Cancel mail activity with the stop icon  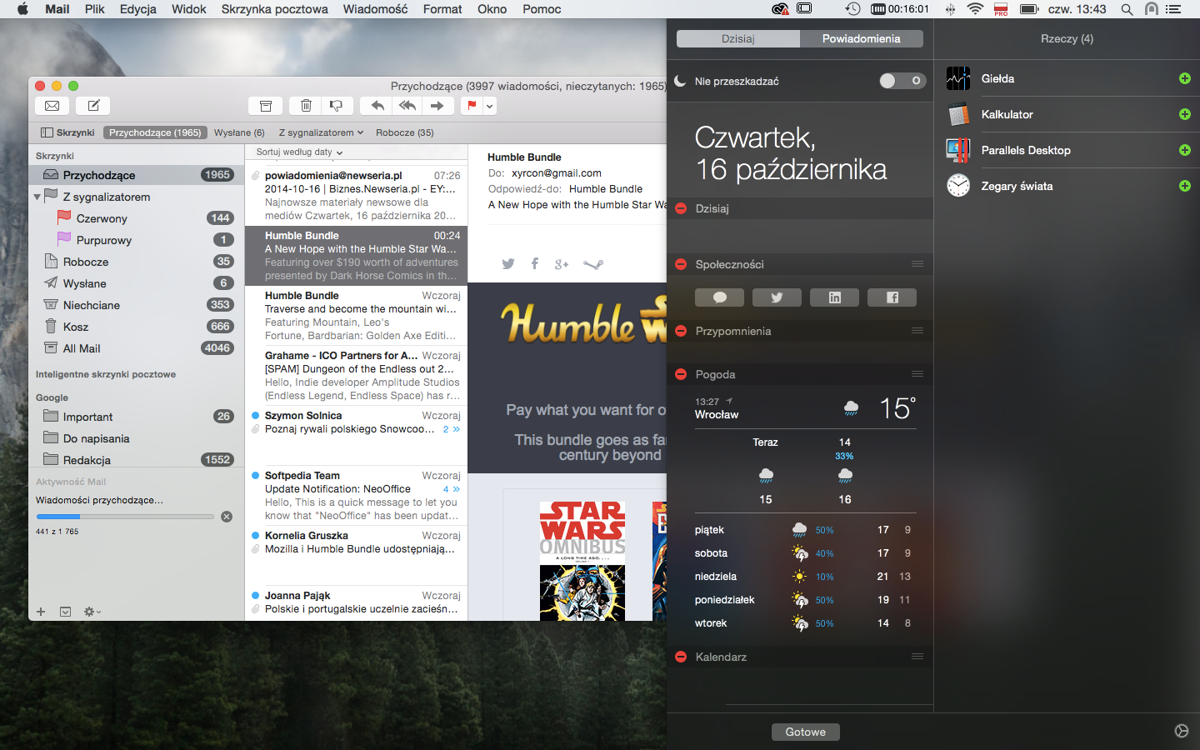click(227, 517)
